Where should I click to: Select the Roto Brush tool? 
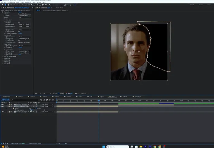[46, 5]
